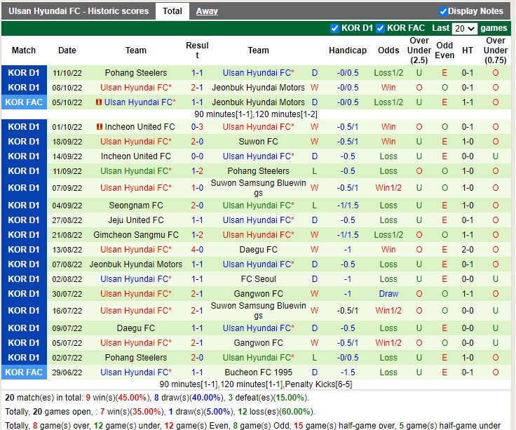The height and width of the screenshot is (430, 516).
Task: Select the 9 win(s)(45.00%) summary text
Action: 116,398
